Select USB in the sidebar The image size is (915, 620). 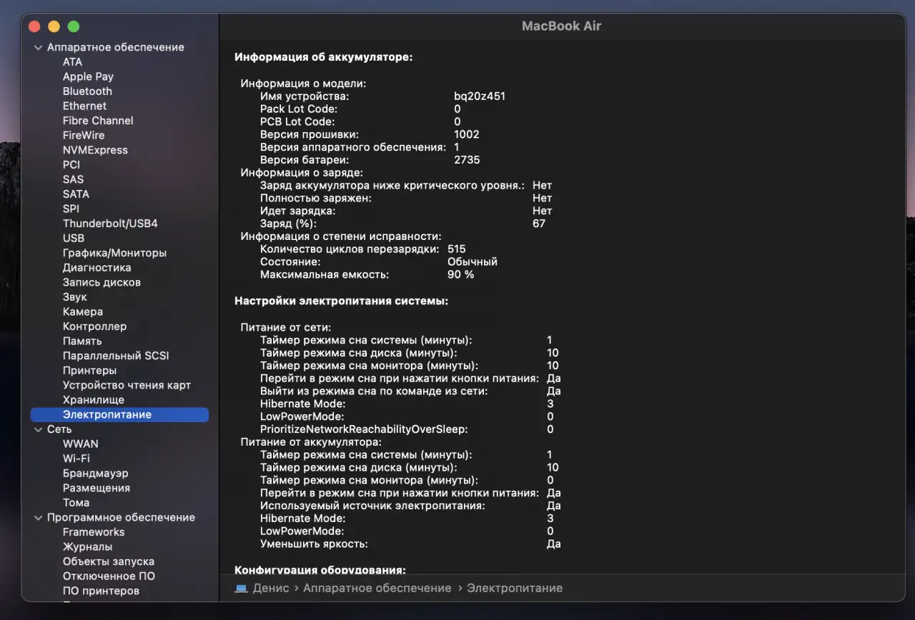click(74, 238)
